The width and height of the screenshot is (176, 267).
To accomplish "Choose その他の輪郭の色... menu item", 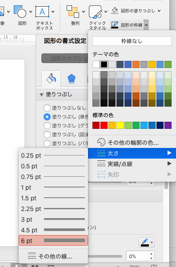I will (132, 142).
